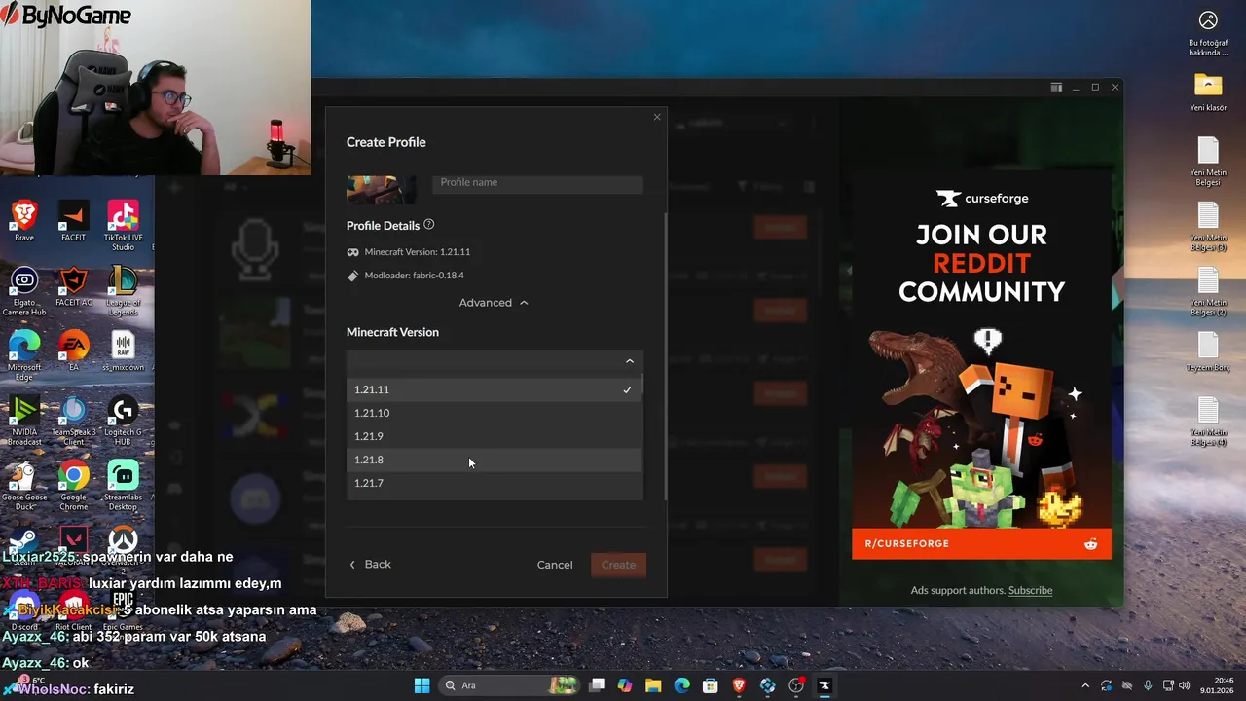Click the Create button

tap(618, 565)
